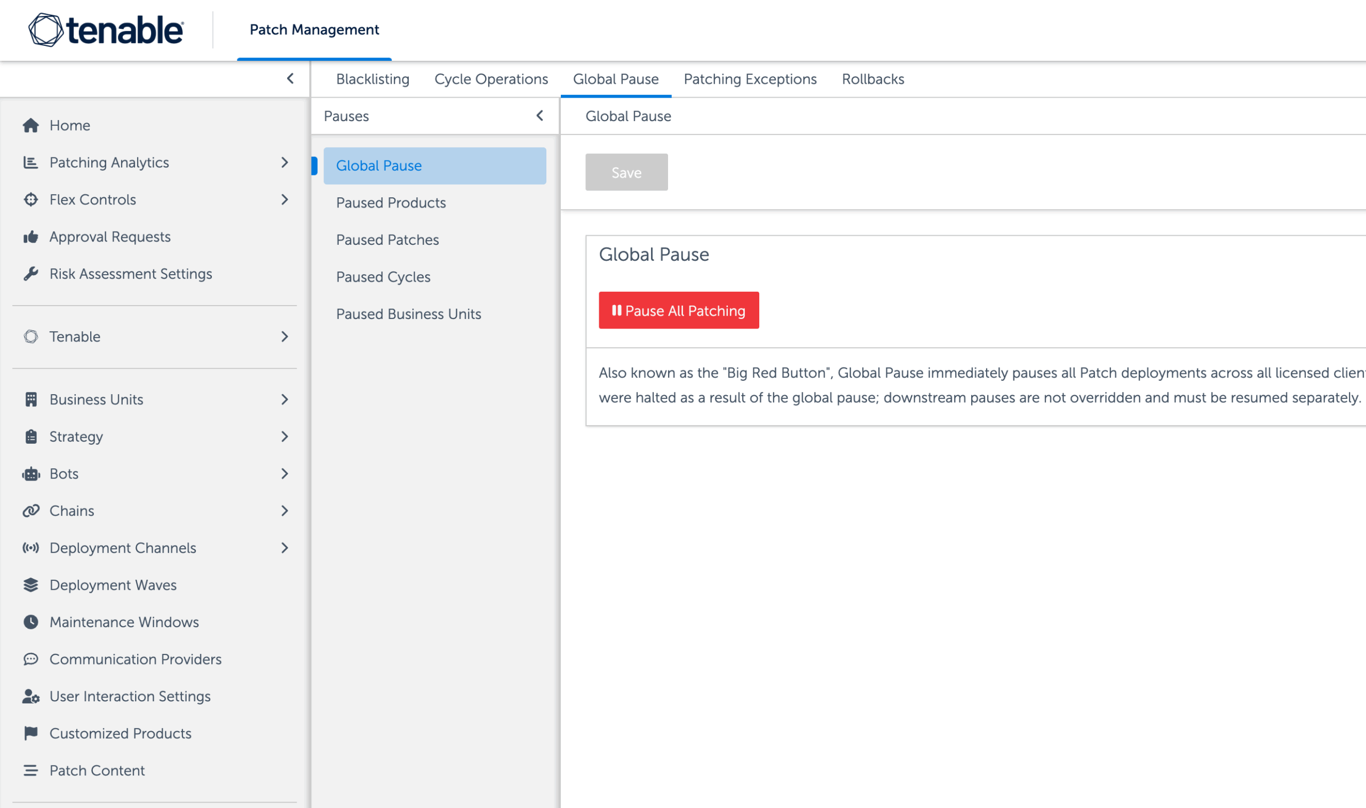This screenshot has width=1366, height=808.
Task: Expand the Flex Controls chevron
Action: 284,200
